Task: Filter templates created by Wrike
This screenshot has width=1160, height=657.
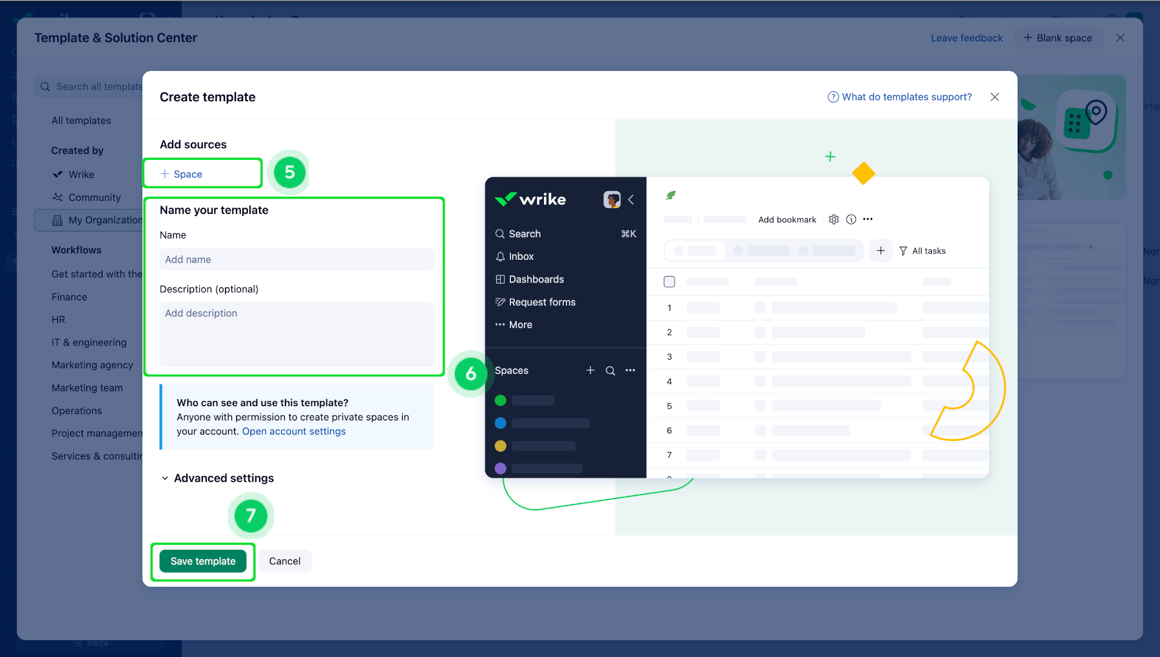Action: pyautogui.click(x=73, y=175)
